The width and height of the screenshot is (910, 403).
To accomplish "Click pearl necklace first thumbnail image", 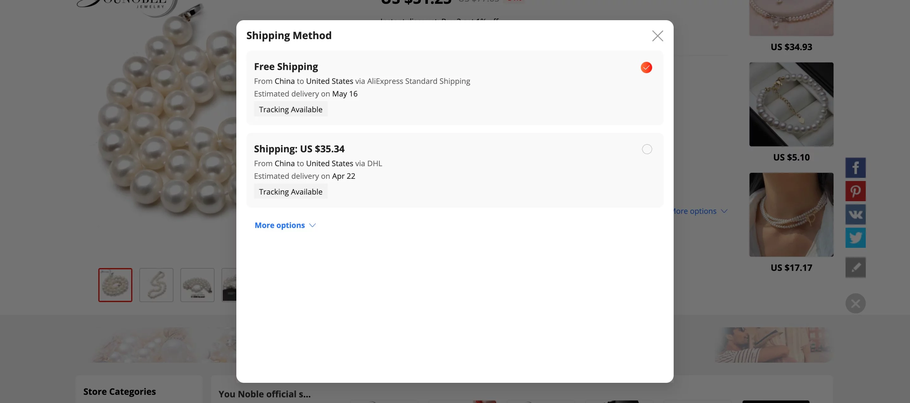I will pyautogui.click(x=116, y=285).
